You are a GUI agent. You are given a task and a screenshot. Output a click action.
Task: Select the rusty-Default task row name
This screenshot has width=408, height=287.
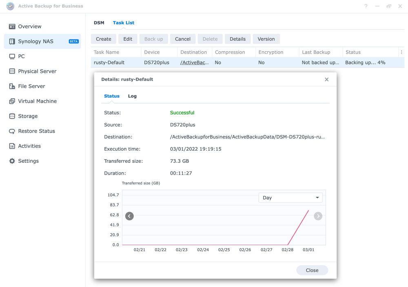point(109,63)
